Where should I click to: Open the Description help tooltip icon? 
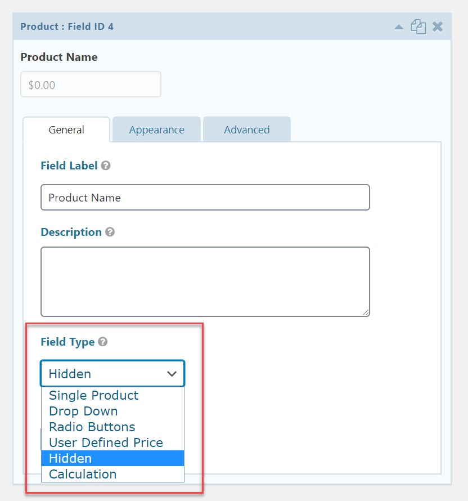[x=110, y=232]
